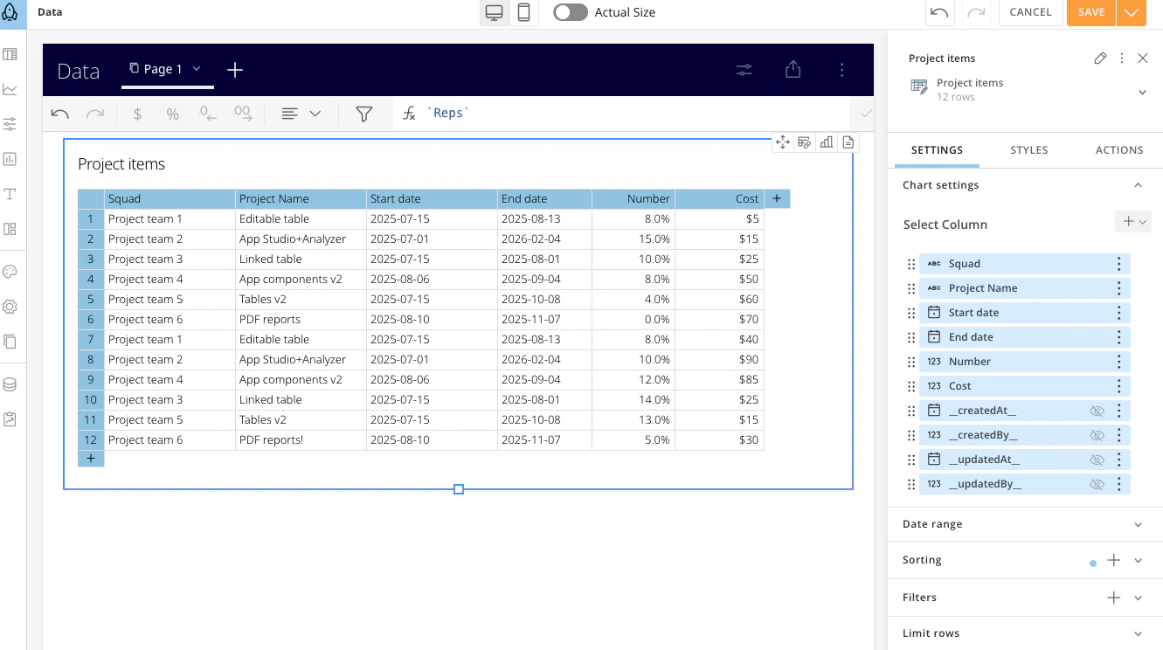This screenshot has height=650, width=1163.
Task: Click the table settings icon on the widget
Action: tap(805, 142)
